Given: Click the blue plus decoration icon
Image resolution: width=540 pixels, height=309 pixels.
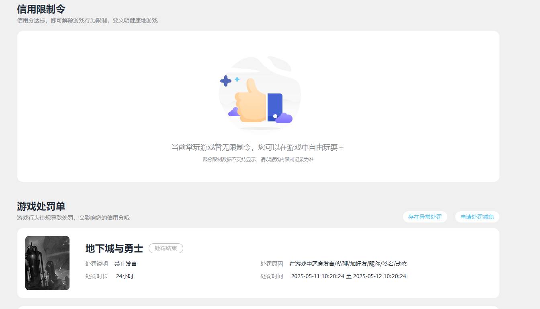Looking at the screenshot, I should coord(225,82).
